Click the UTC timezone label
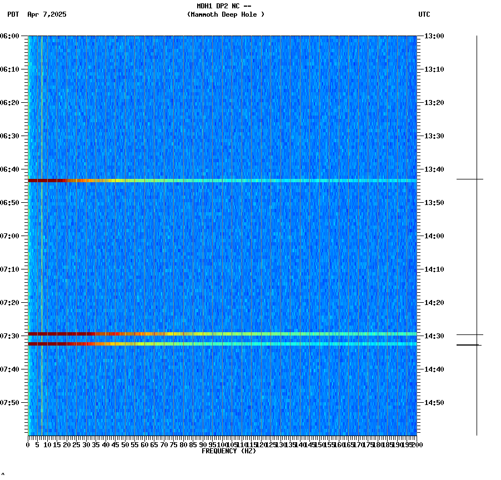Viewport: 501px width, 480px height. pyautogui.click(x=424, y=15)
